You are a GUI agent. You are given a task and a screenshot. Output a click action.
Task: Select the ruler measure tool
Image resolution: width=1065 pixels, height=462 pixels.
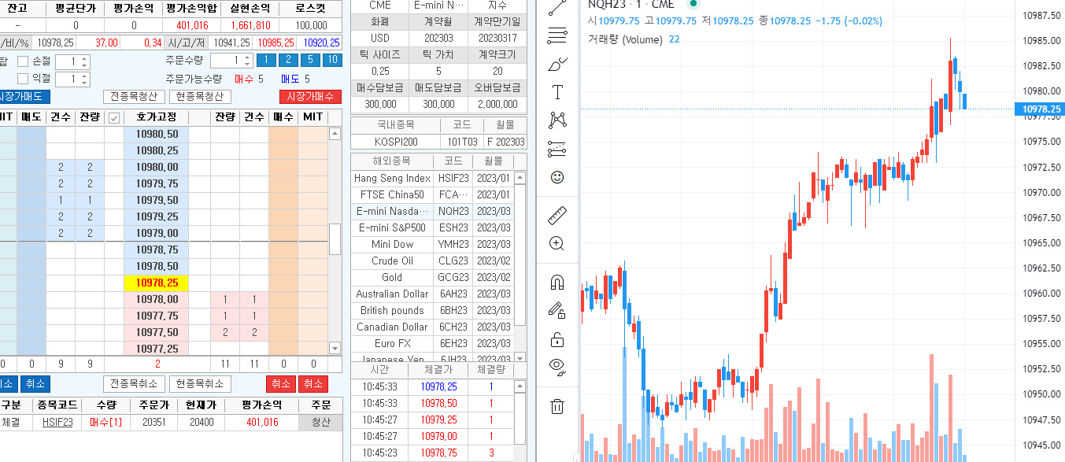(557, 214)
